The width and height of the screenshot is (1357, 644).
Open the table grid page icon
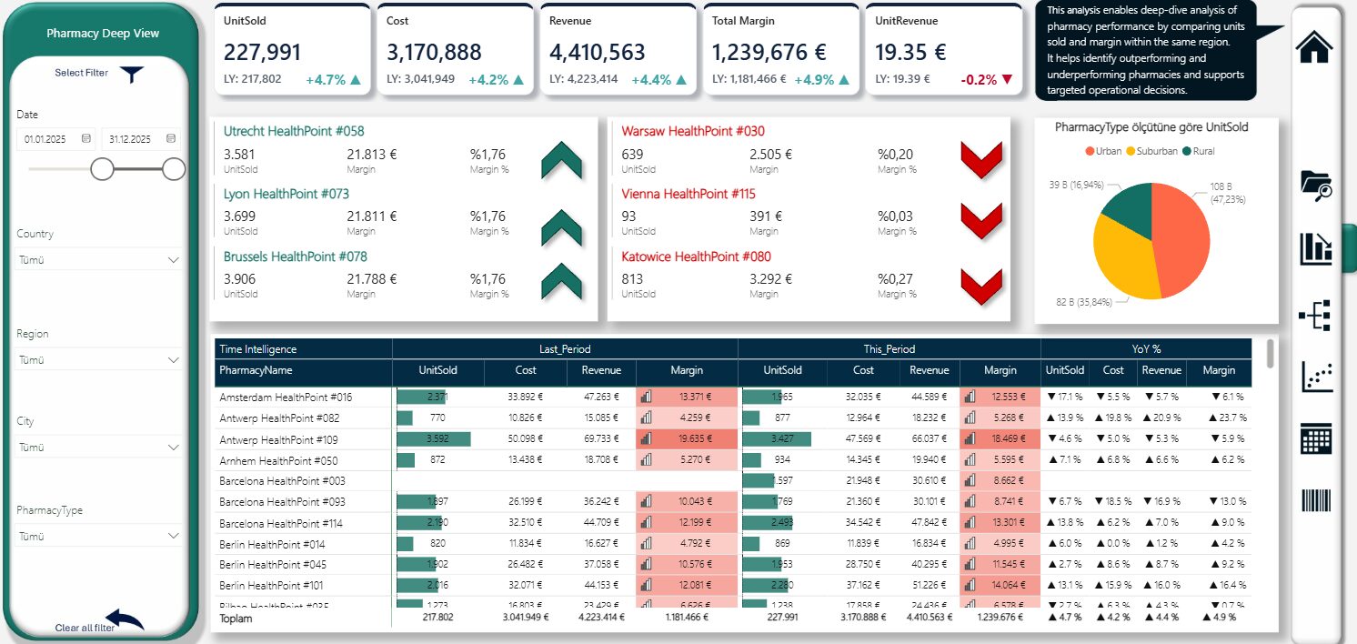1315,438
